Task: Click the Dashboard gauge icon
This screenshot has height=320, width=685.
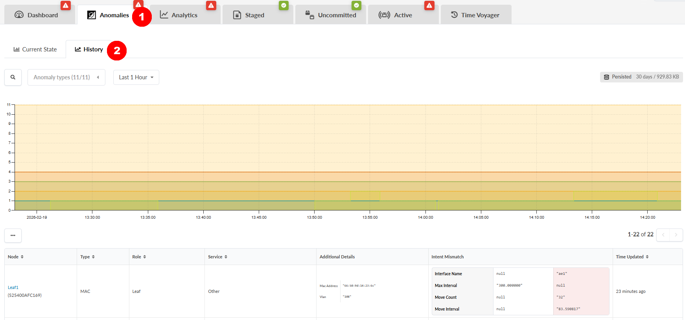Action: (x=19, y=15)
